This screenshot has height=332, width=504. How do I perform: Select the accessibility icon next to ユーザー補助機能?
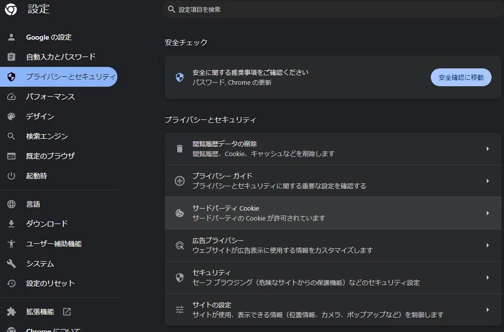[x=11, y=243]
